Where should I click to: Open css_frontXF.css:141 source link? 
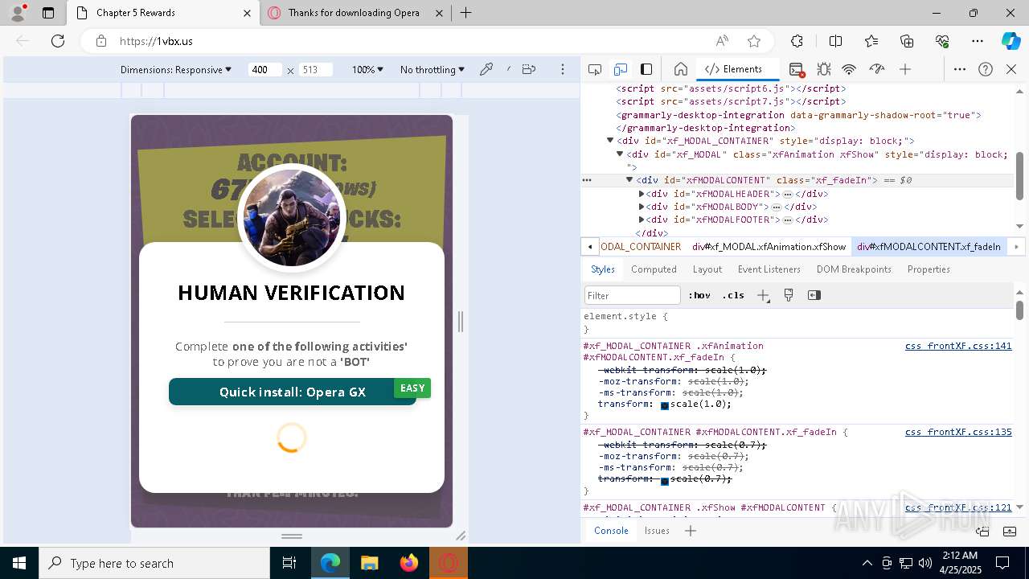point(958,346)
